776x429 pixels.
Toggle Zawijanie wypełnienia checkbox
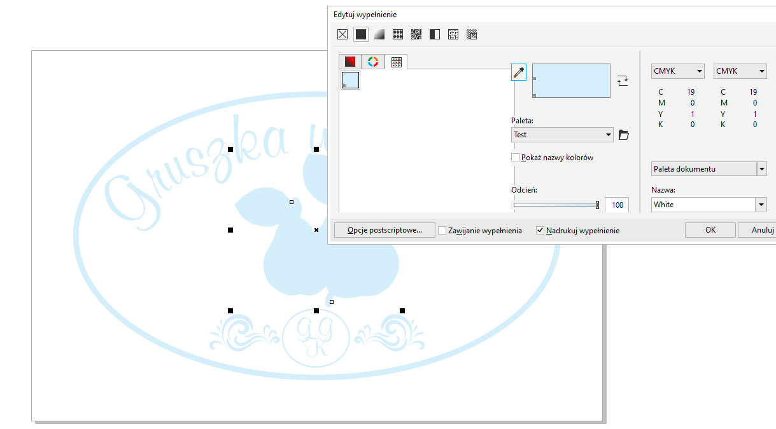point(442,231)
